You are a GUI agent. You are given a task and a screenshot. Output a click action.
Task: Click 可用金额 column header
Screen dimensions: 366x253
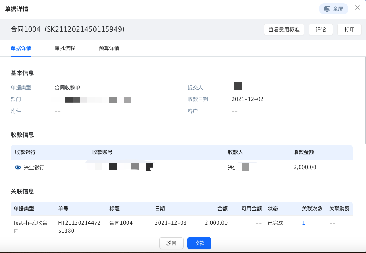(251, 209)
